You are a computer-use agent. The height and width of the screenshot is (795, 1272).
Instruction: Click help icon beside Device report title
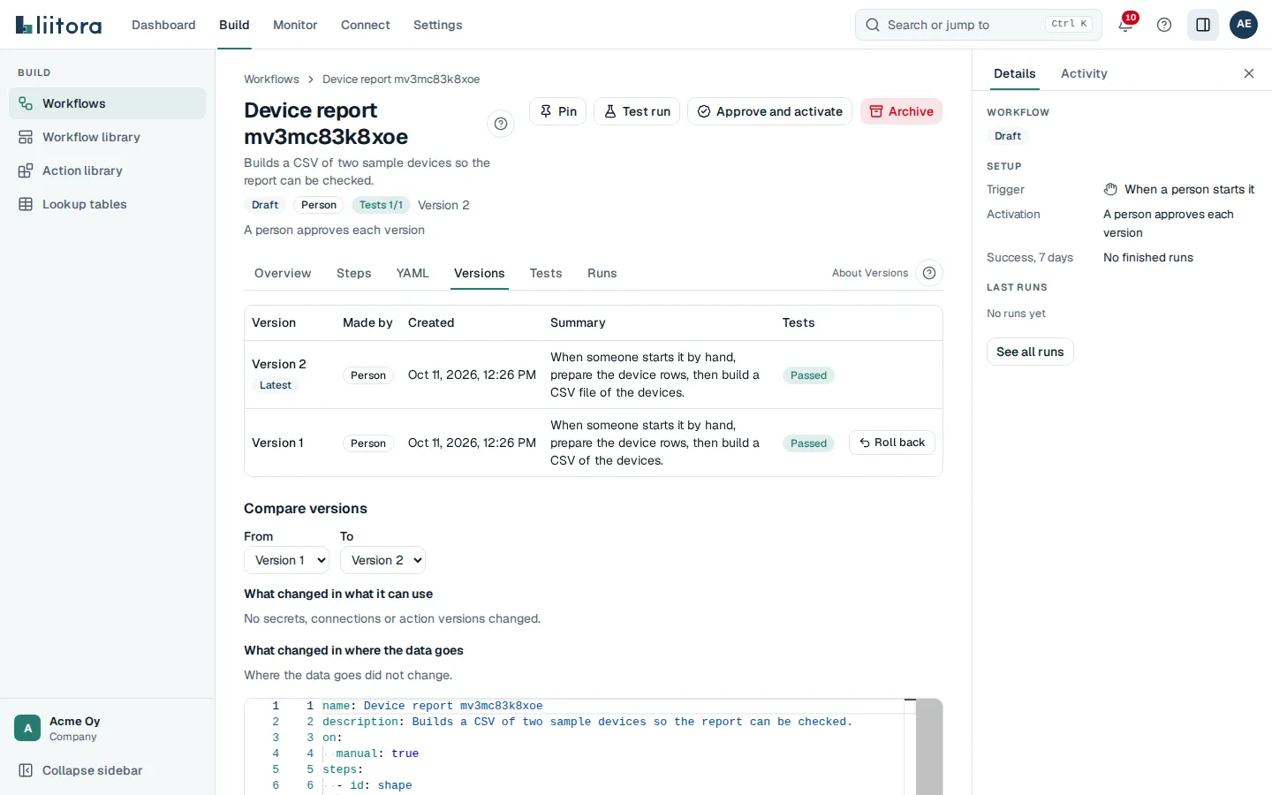(501, 124)
